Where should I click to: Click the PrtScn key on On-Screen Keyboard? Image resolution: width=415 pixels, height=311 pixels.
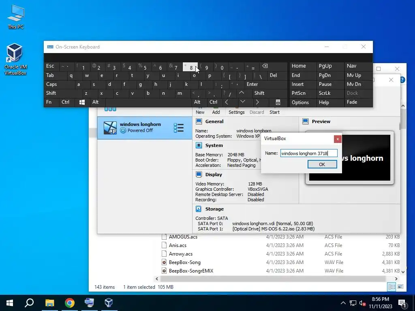(303, 93)
